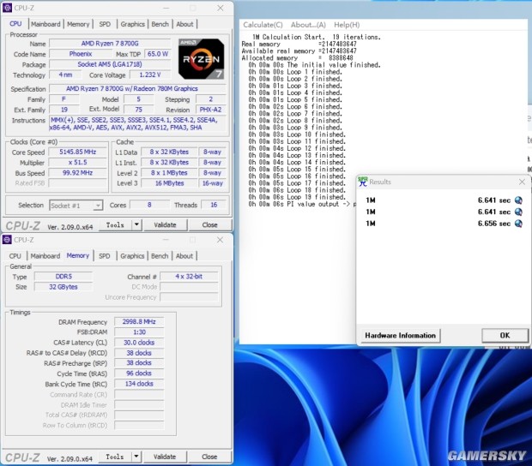Open Help(H) menu in Super PI
Viewport: 532px width, 466px height.
pyautogui.click(x=347, y=25)
